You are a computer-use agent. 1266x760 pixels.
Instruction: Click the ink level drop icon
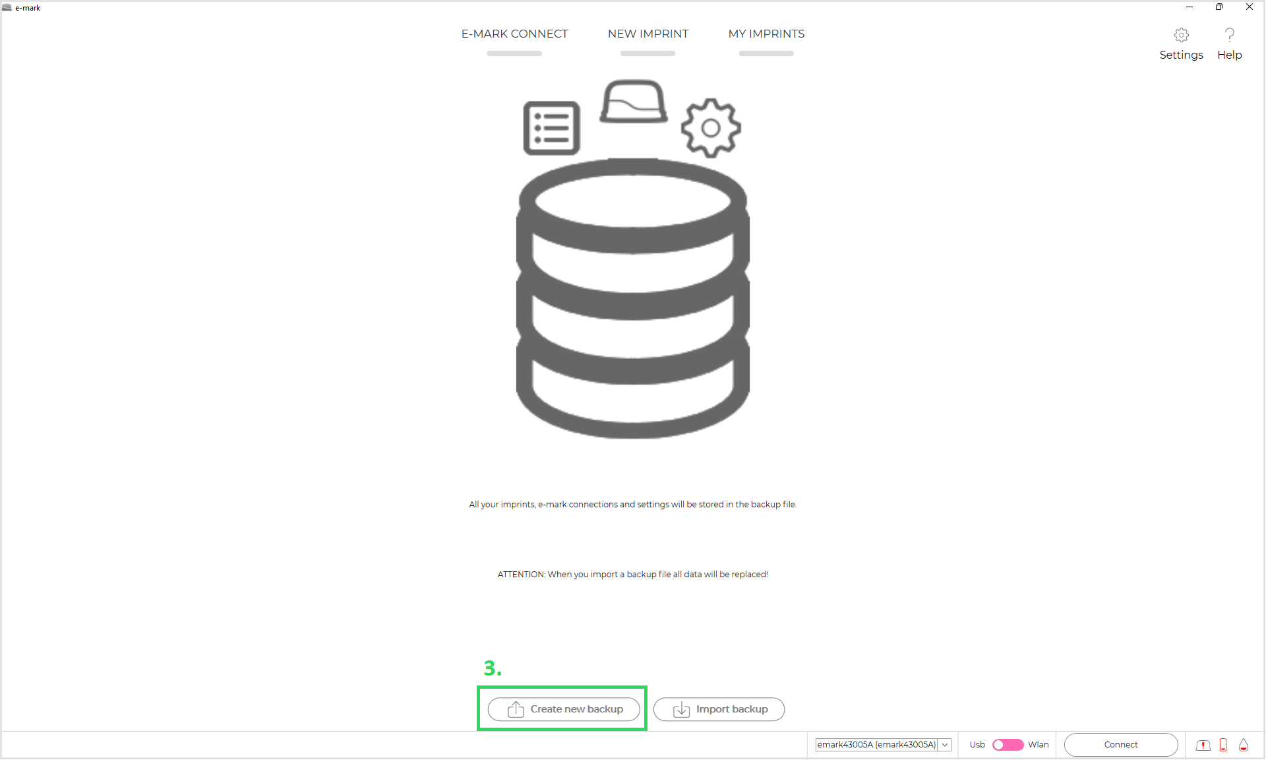point(1244,745)
